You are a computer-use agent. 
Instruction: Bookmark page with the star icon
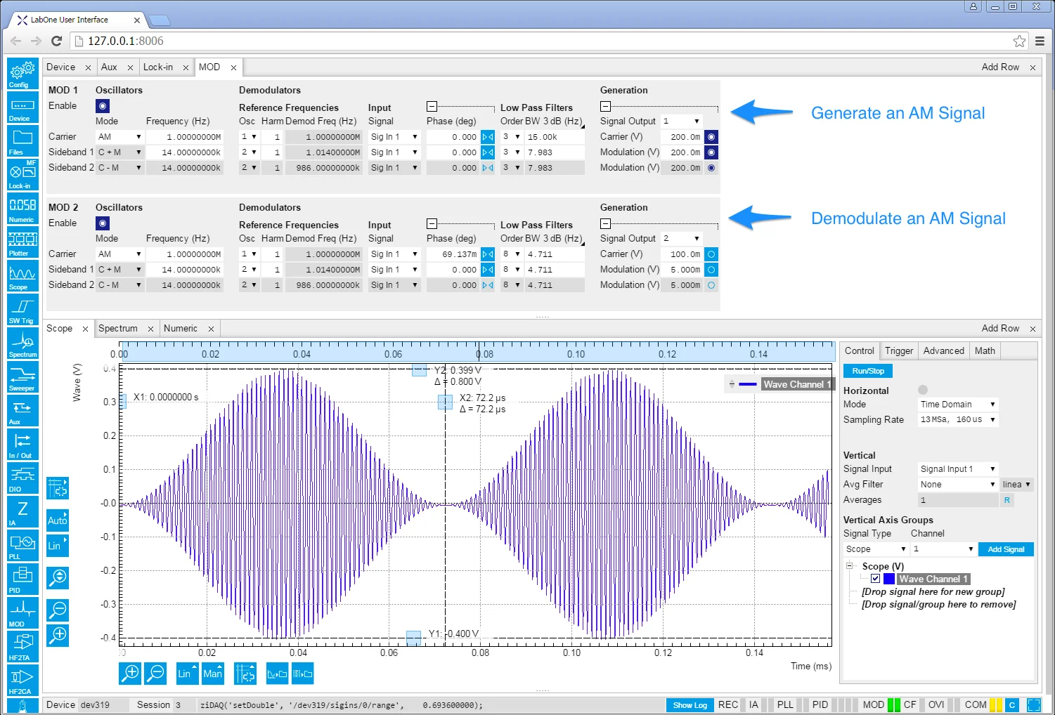(x=1019, y=41)
